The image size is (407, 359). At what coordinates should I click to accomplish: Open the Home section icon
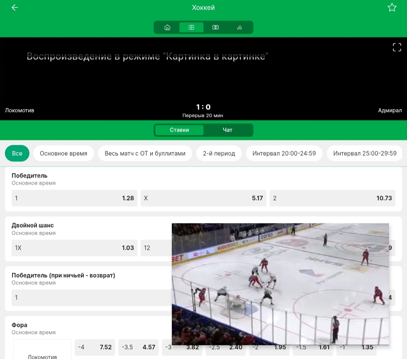click(167, 27)
